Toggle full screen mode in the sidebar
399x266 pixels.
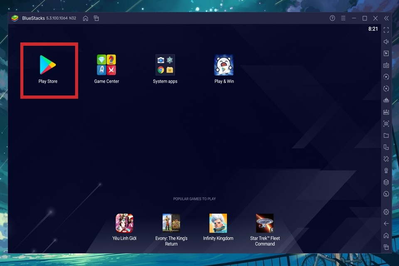pos(386,30)
